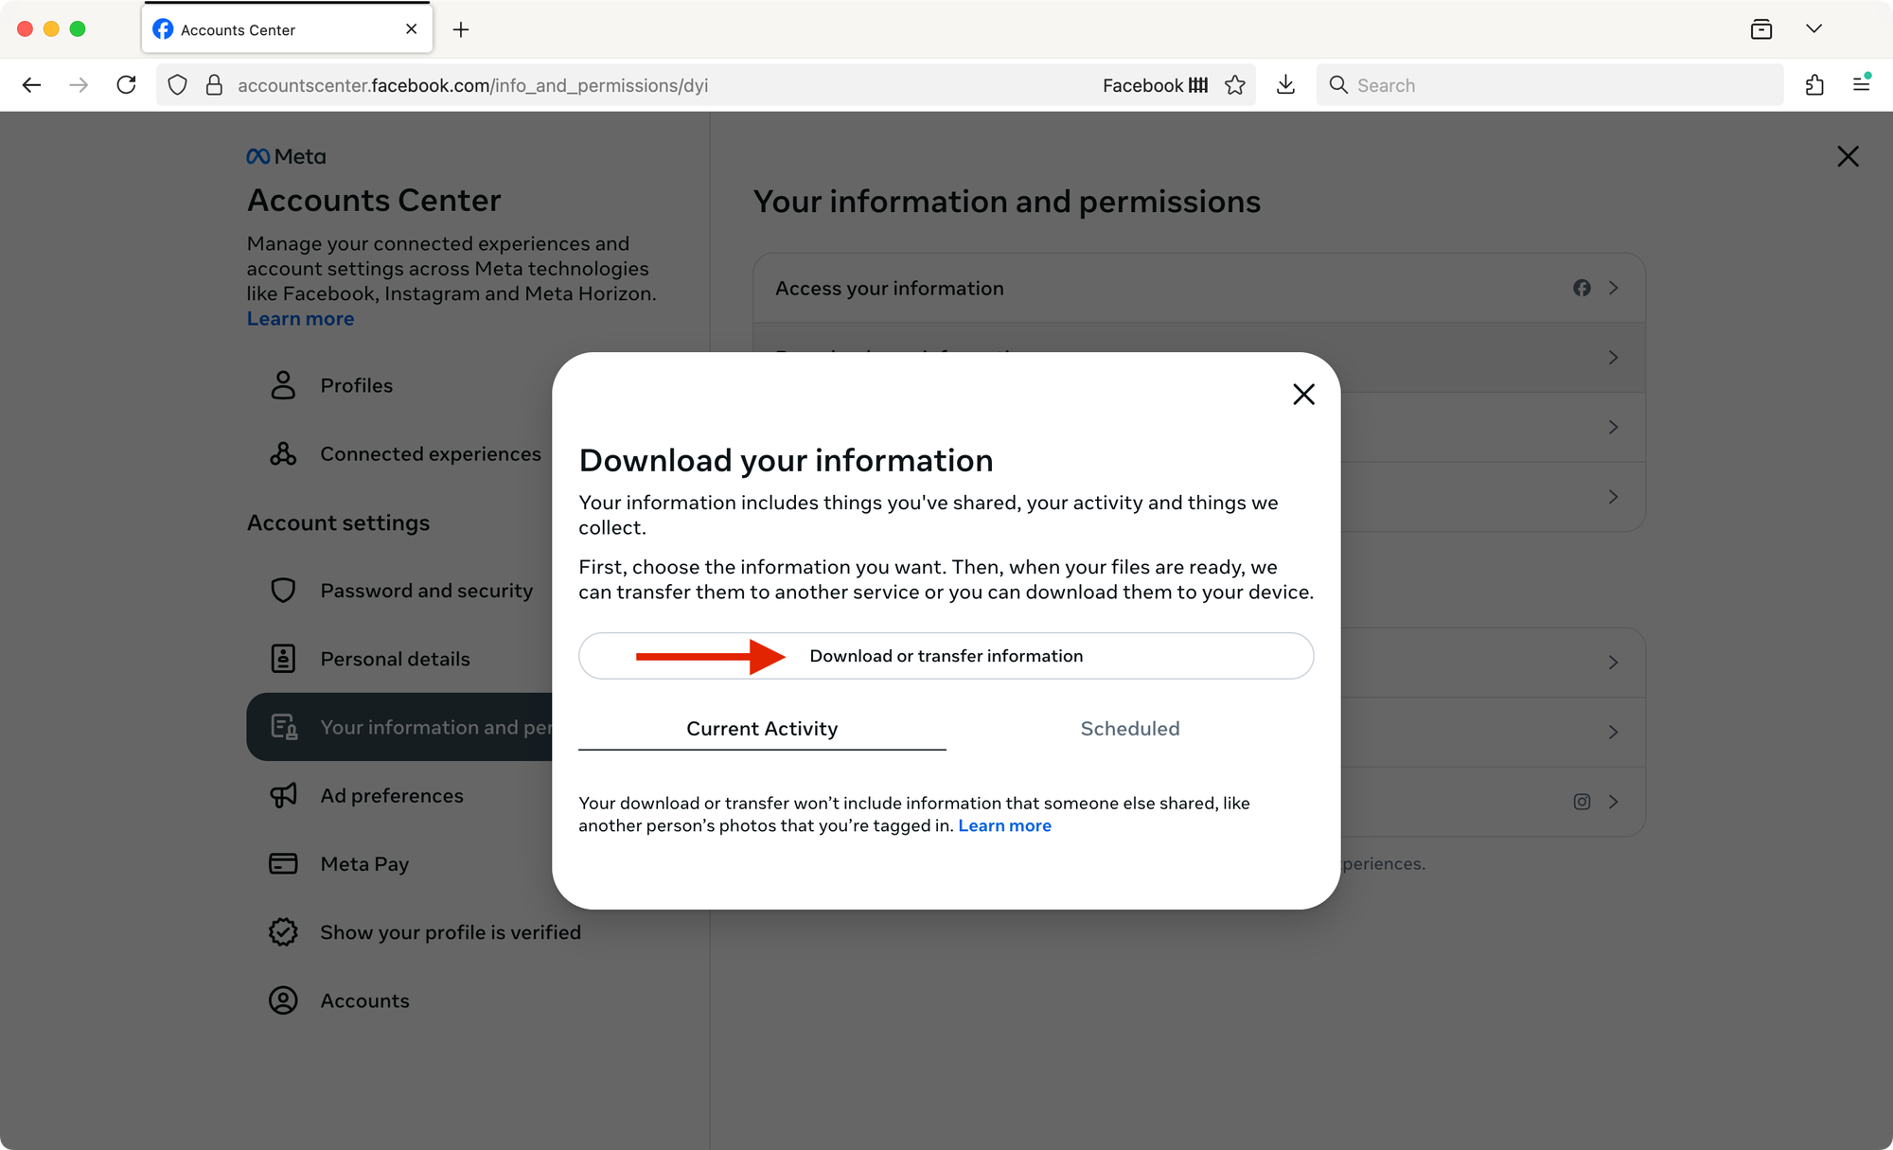The height and width of the screenshot is (1150, 1893).
Task: Select the Current Activity tab
Action: pyautogui.click(x=763, y=728)
